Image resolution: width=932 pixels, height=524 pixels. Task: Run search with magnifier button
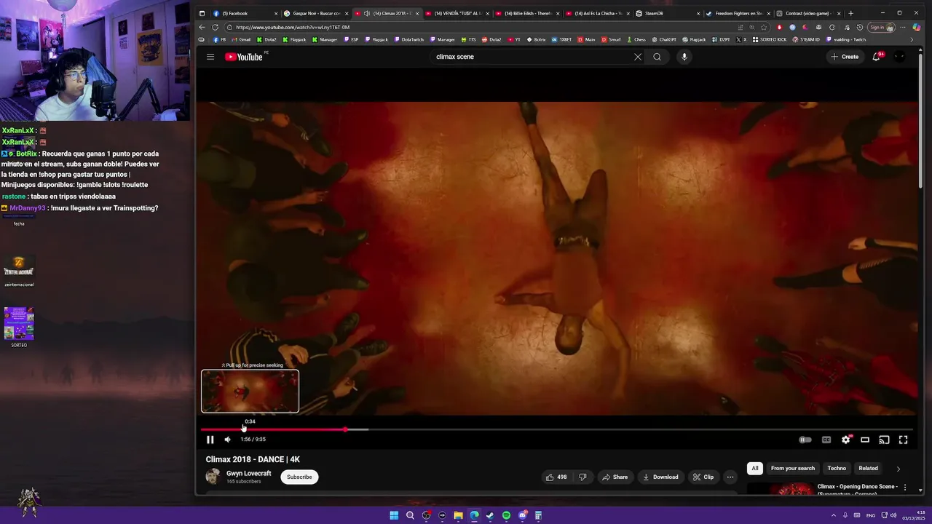657,57
